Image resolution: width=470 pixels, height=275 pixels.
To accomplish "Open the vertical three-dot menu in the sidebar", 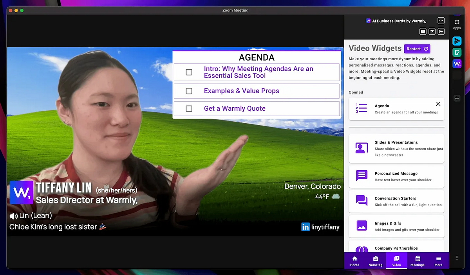I will (457, 258).
